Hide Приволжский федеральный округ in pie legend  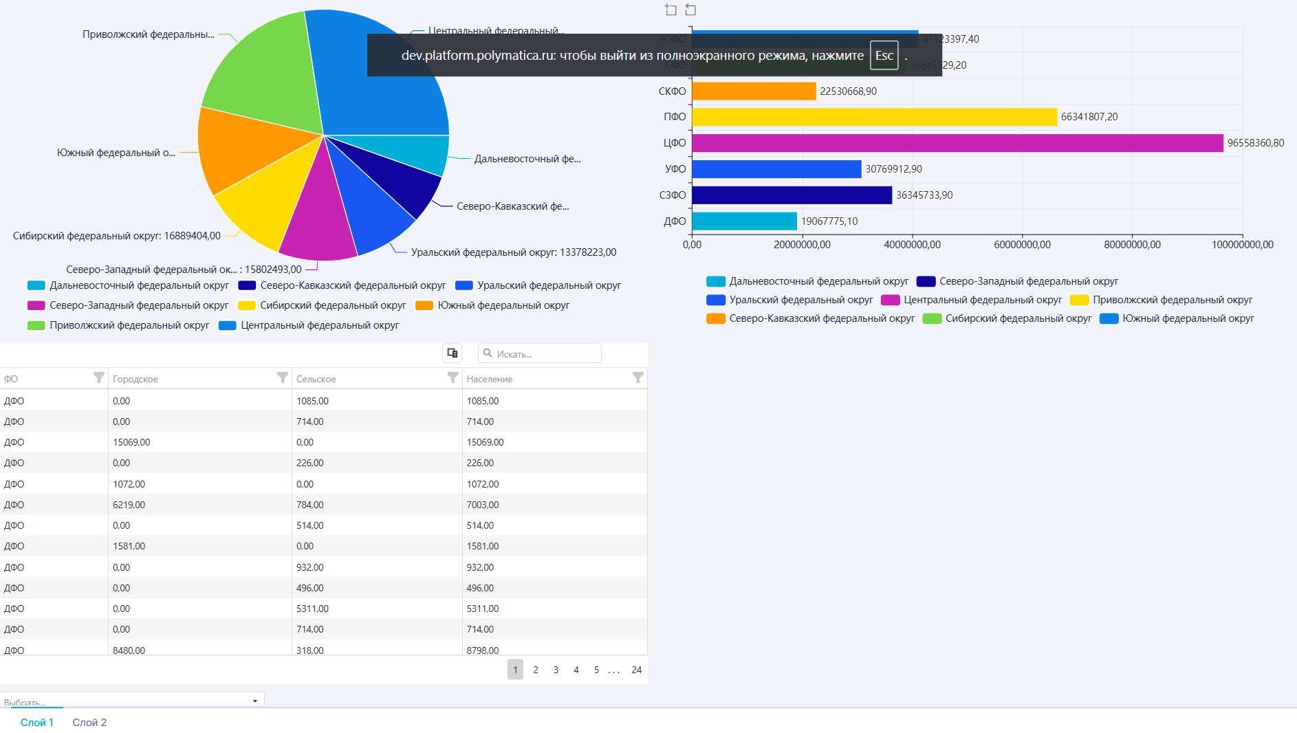point(118,325)
